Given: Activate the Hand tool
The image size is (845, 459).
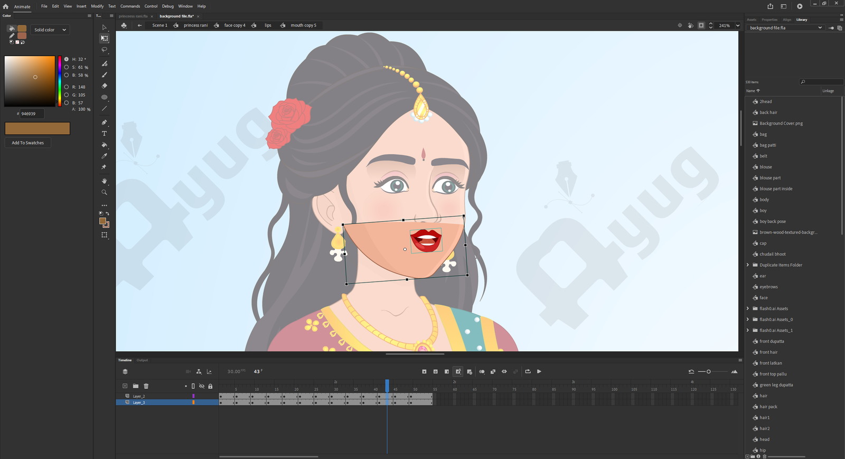Looking at the screenshot, I should (x=104, y=181).
